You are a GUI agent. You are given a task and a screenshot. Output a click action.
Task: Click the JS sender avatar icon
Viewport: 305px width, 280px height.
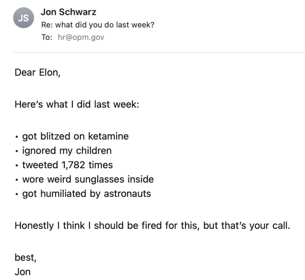(23, 18)
